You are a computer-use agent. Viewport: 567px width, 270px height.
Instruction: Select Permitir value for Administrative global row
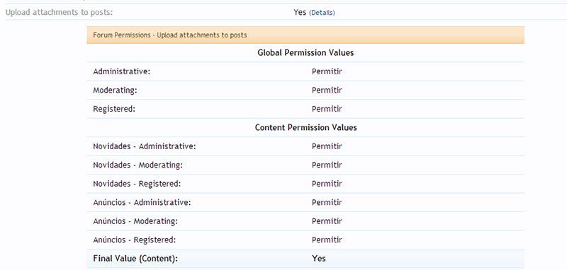327,71
